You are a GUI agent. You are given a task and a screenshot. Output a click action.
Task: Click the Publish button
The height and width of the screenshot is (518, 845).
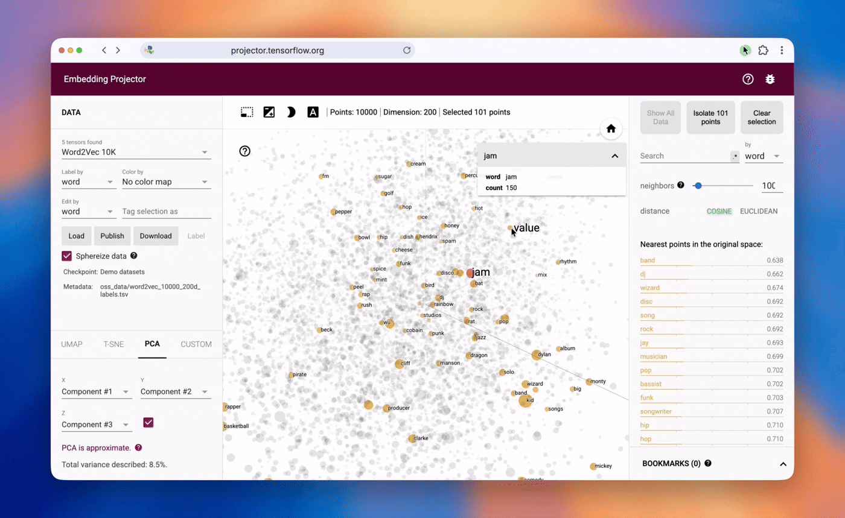[112, 236]
